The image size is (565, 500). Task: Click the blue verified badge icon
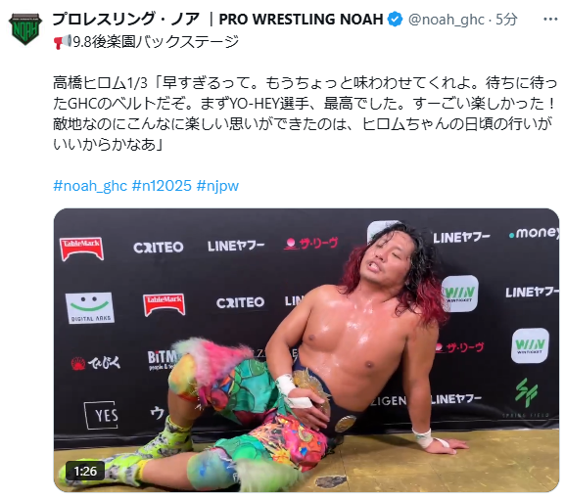point(395,19)
